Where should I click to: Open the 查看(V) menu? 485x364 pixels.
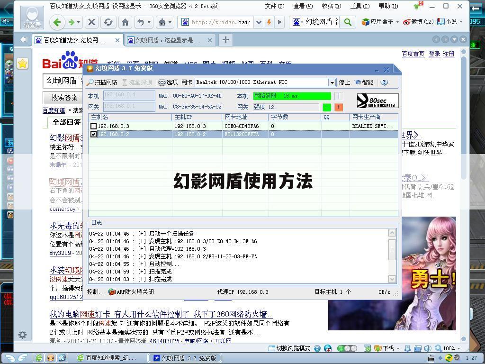[303, 6]
